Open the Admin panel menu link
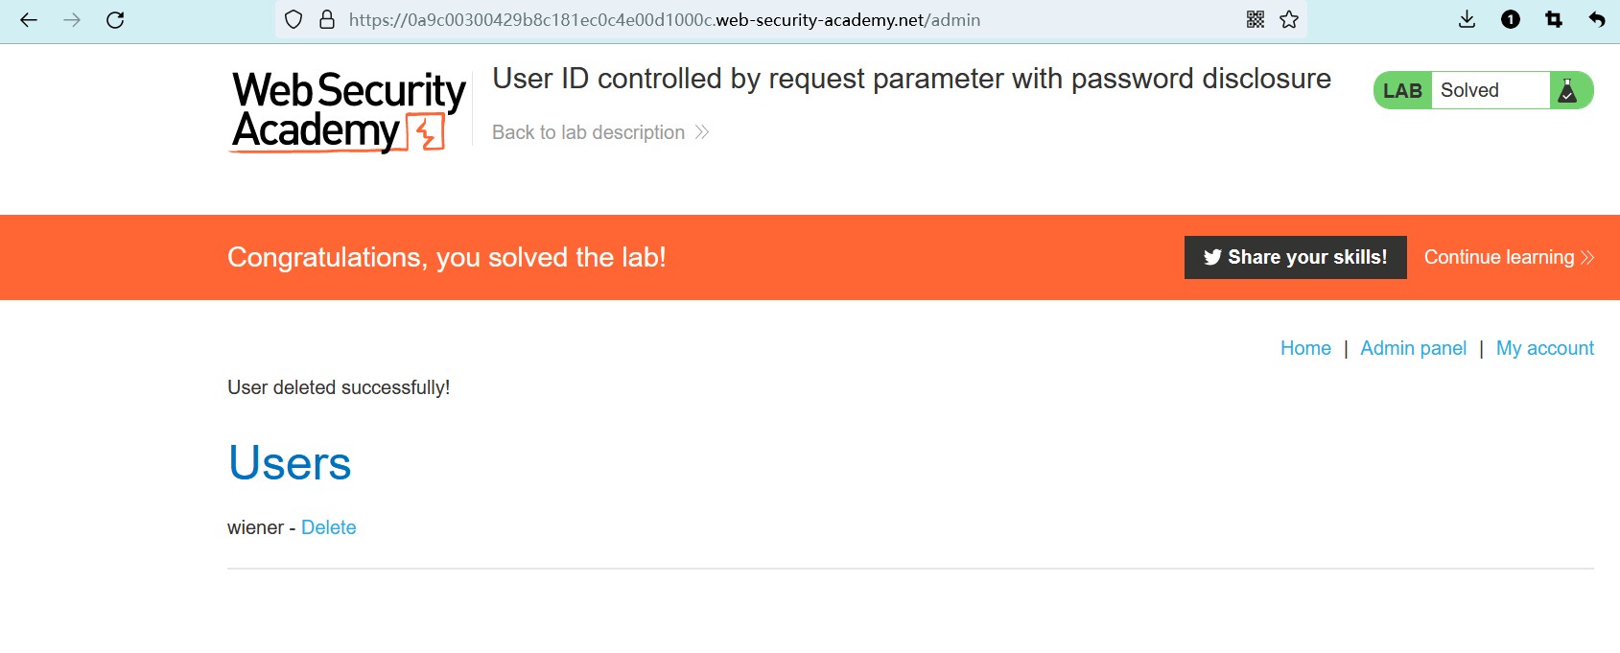The width and height of the screenshot is (1620, 653). click(x=1413, y=348)
